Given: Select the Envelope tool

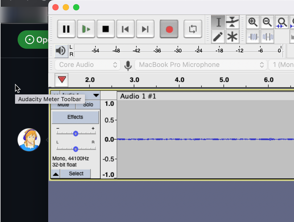Looking at the screenshot, I should point(233,22).
